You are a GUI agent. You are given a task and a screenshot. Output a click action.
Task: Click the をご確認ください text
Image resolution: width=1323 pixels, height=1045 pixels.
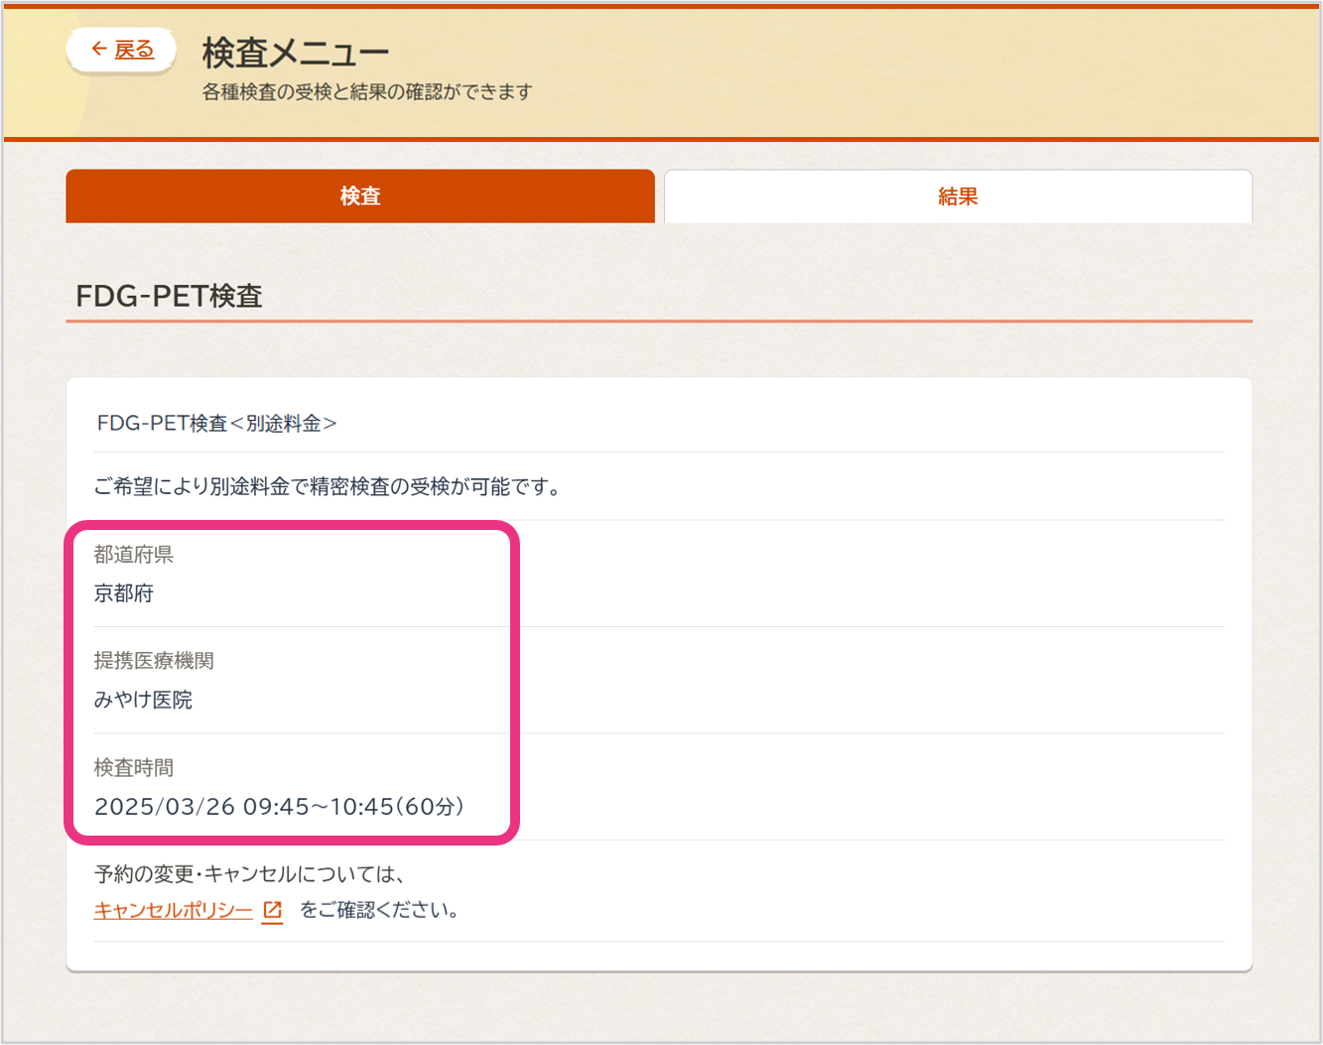tap(379, 910)
